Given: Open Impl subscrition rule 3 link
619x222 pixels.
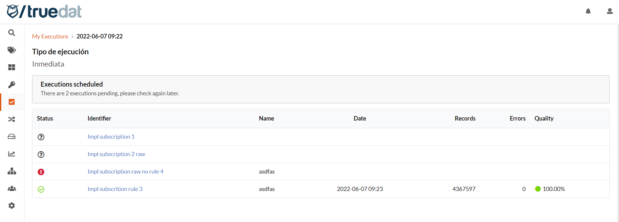Looking at the screenshot, I should [115, 189].
